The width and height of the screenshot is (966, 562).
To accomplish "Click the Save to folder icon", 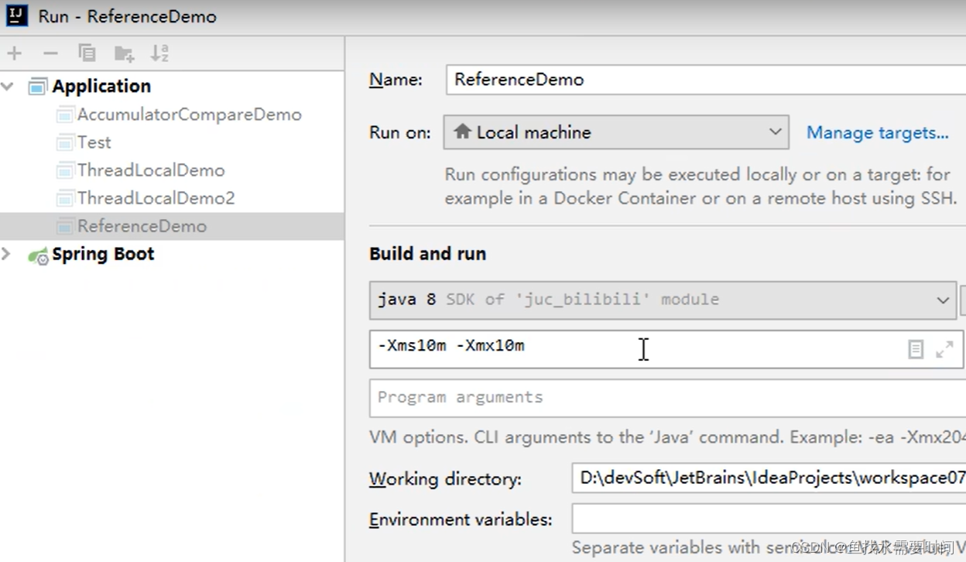I will 124,53.
